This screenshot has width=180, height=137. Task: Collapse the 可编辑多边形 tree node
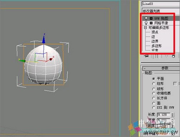(x=145, y=28)
